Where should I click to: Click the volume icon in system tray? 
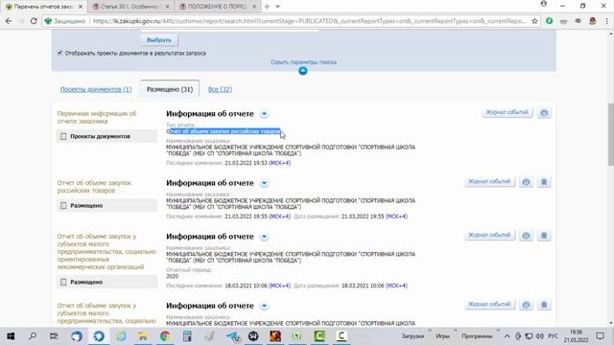[x=539, y=336]
